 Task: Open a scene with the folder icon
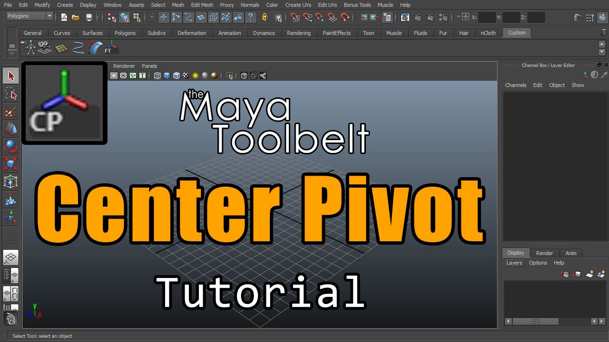76,17
